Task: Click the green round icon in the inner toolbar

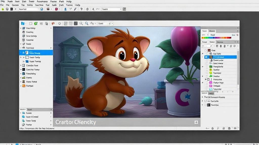Action: point(36,23)
